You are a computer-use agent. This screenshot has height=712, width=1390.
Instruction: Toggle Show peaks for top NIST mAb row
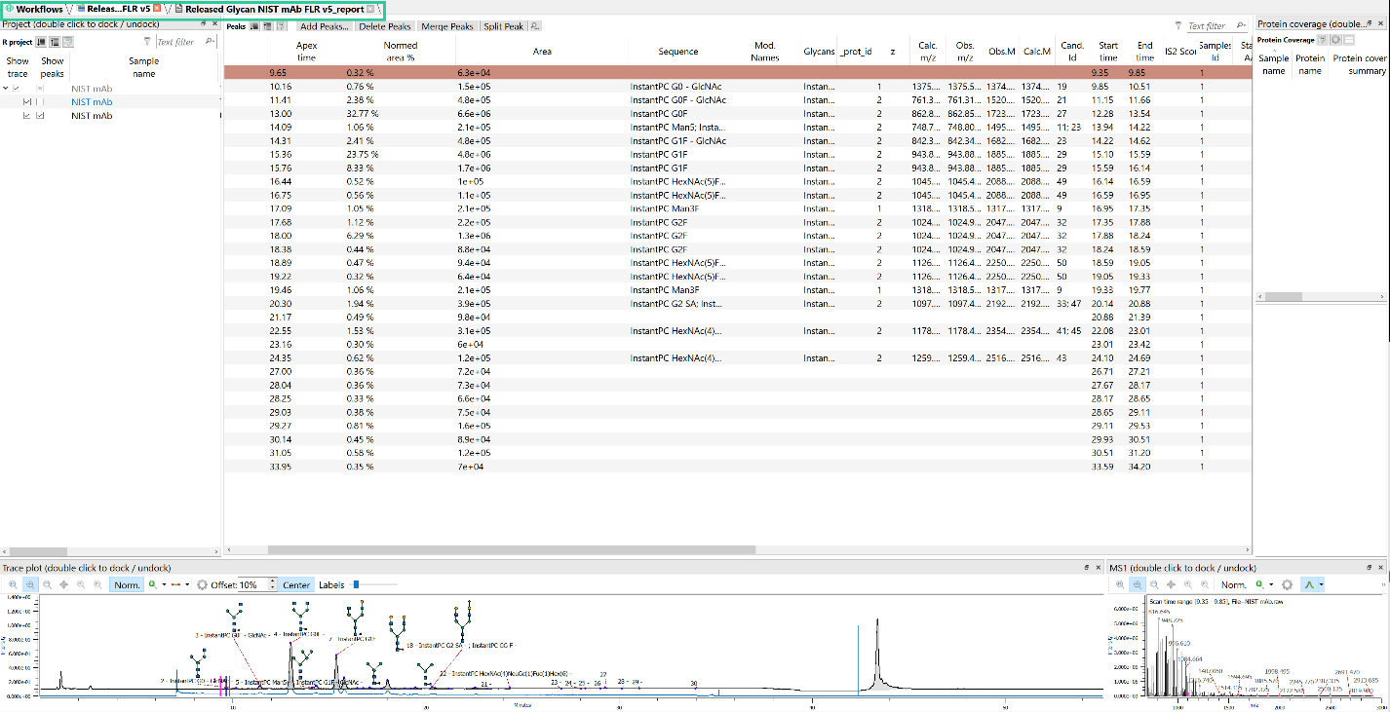40,89
